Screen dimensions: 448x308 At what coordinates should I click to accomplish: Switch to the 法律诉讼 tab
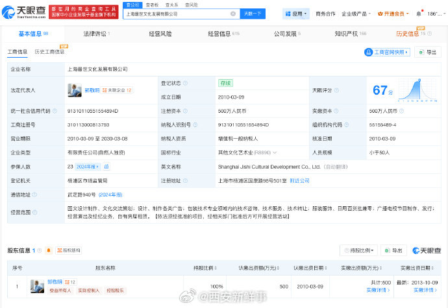pos(97,34)
